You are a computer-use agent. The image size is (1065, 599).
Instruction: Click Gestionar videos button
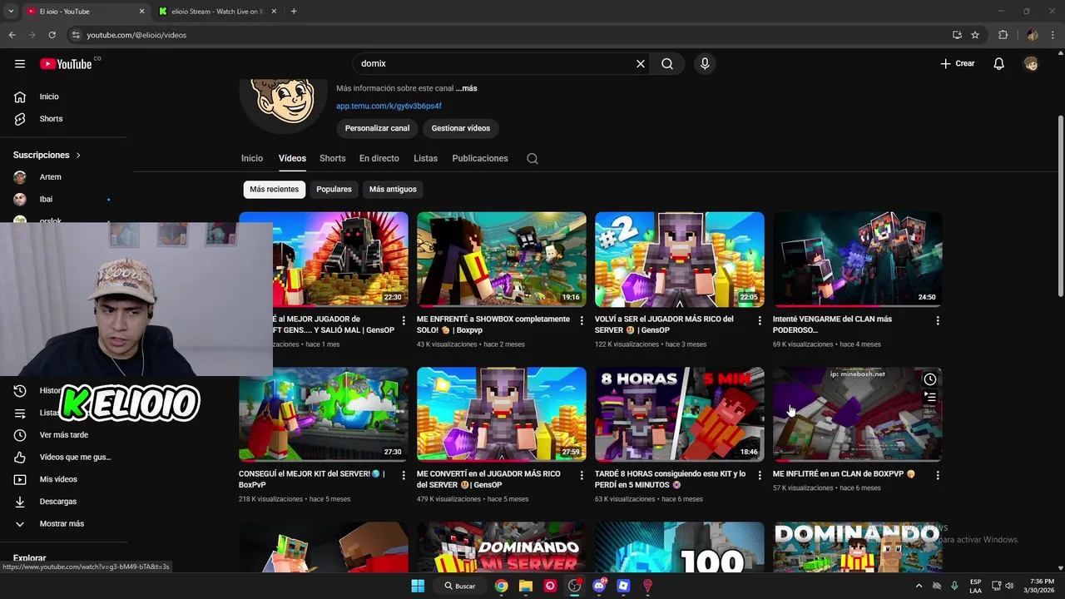coord(461,128)
